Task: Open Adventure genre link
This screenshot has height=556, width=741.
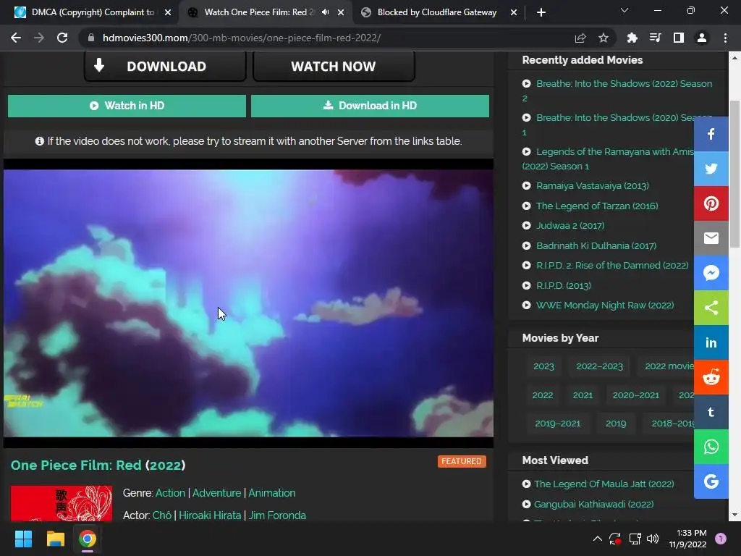Action: tap(216, 493)
